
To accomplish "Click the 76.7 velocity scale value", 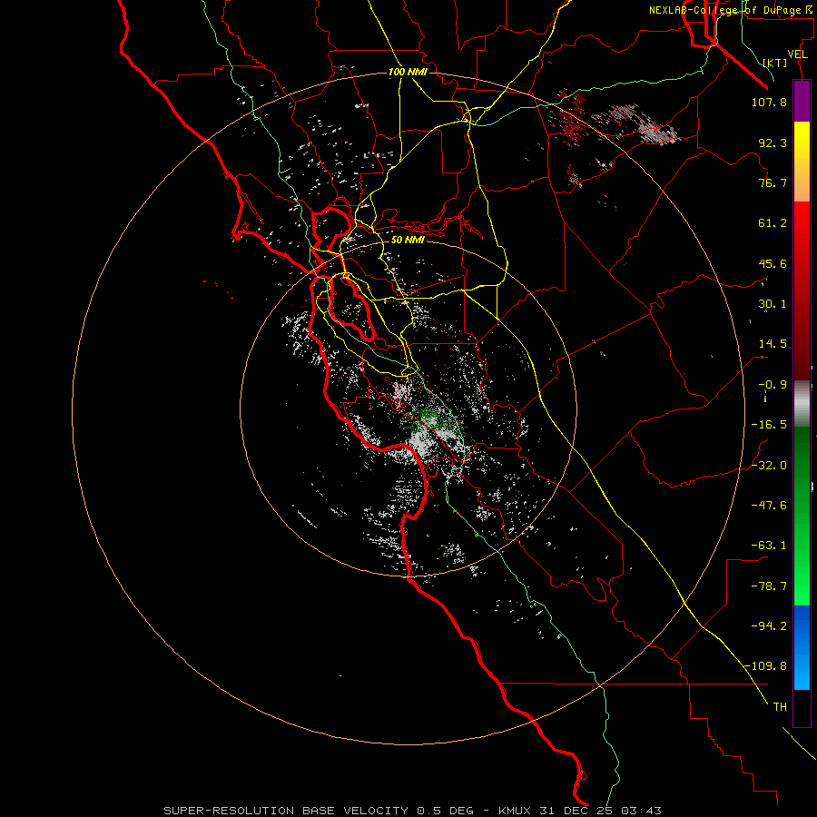I will (x=773, y=182).
